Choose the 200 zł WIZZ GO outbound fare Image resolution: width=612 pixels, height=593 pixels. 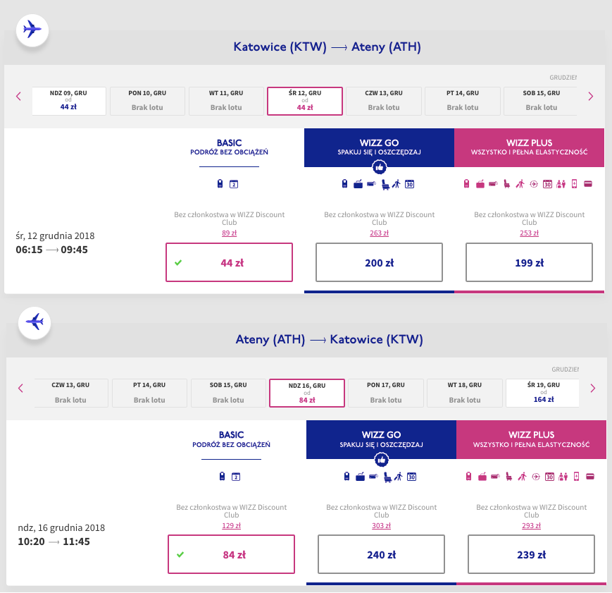click(379, 262)
